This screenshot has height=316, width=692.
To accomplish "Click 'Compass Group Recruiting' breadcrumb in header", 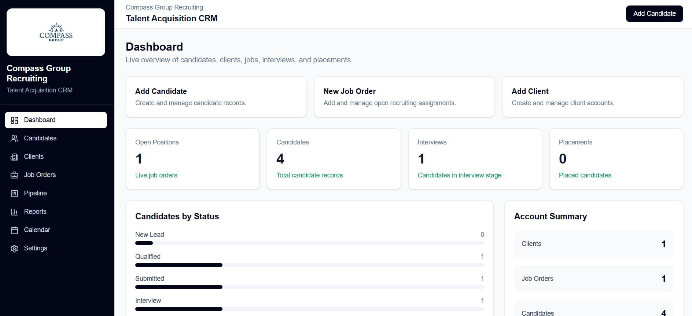I will [x=164, y=7].
